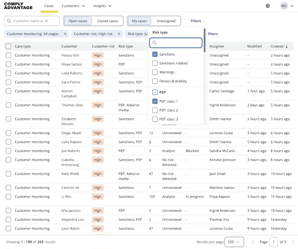298x249 pixels.
Task: Click the ComplyAdvantage logo
Action: tap(18, 6)
